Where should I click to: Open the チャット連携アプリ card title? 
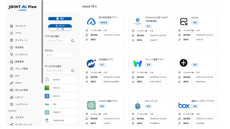[x=154, y=59]
